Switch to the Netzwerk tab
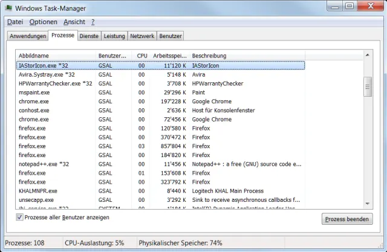Screen dimensions: 387x252 (x=142, y=36)
